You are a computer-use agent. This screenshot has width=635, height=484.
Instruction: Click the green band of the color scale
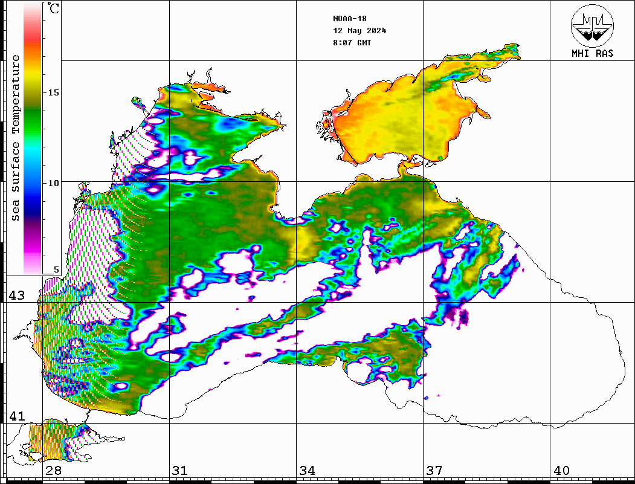(x=33, y=121)
